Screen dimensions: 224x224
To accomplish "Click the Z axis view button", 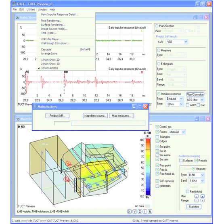I will tap(140, 211).
